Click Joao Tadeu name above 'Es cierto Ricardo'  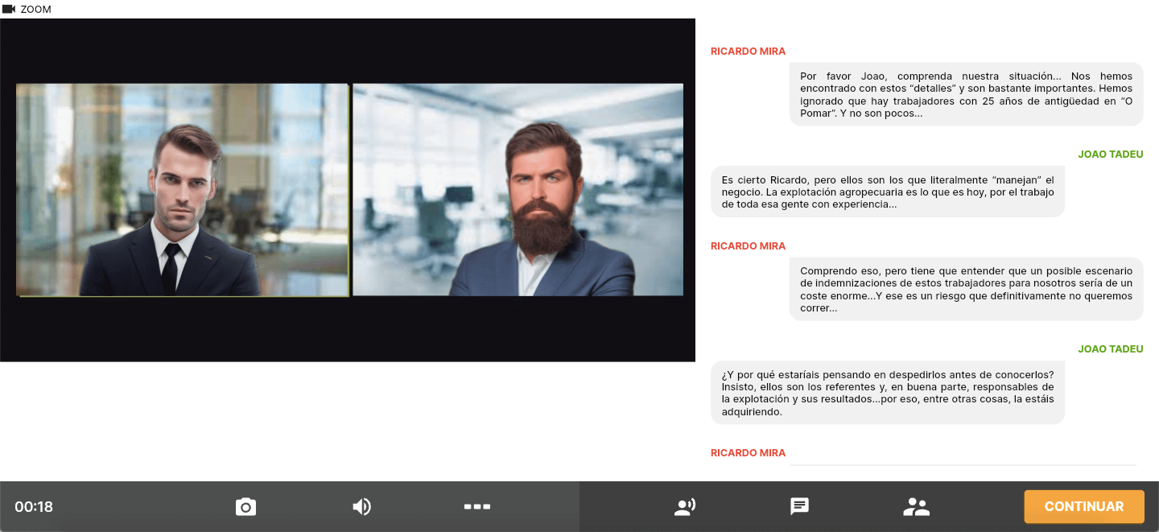click(x=1110, y=155)
